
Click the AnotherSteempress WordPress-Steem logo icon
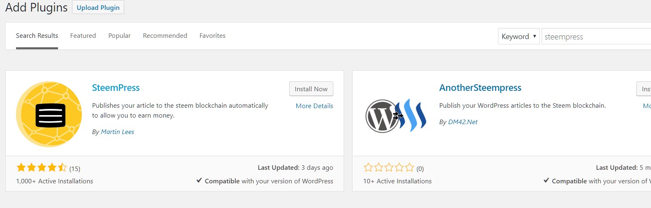pos(396,116)
